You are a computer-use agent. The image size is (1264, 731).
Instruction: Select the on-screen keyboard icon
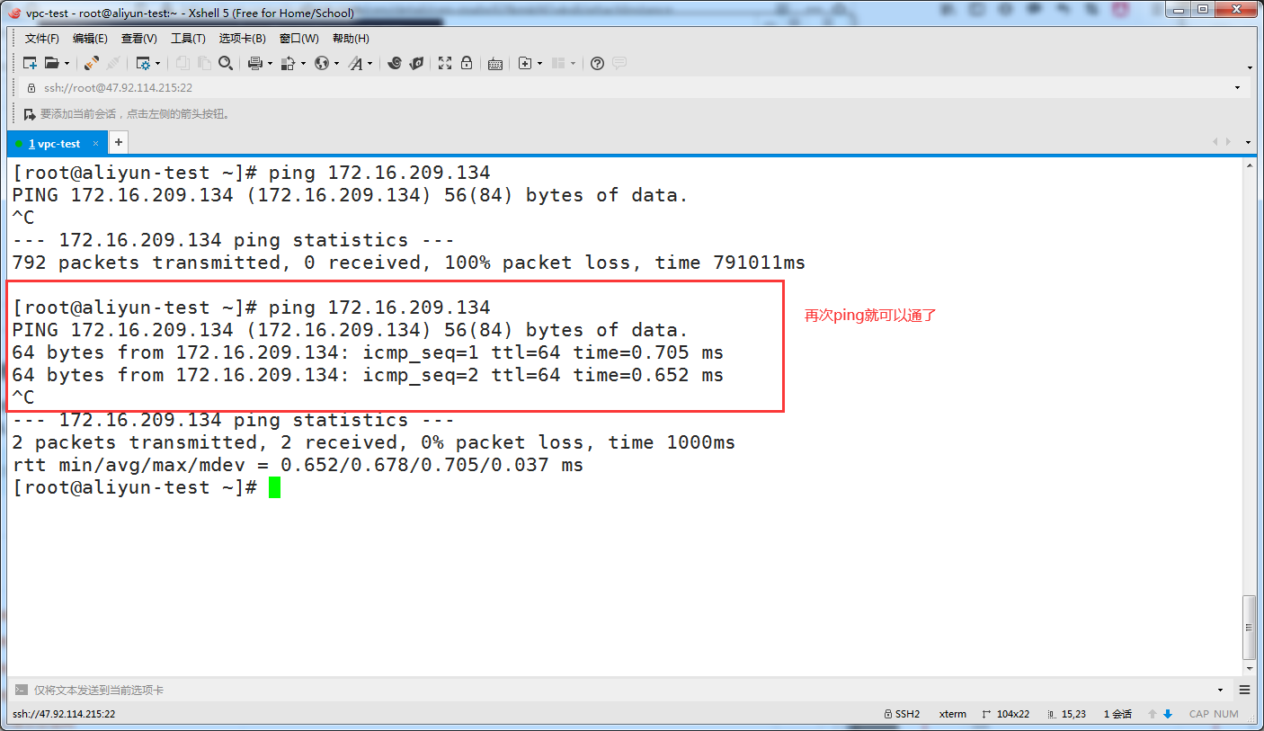pos(496,63)
